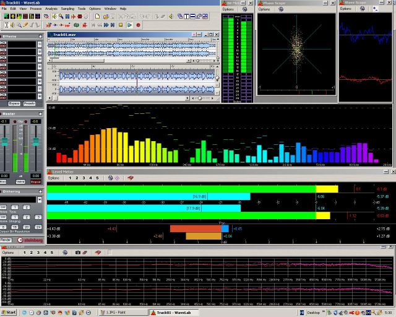Open the effect slot 8 dropdown
This screenshot has width=396, height=317.
(x=40, y=97)
